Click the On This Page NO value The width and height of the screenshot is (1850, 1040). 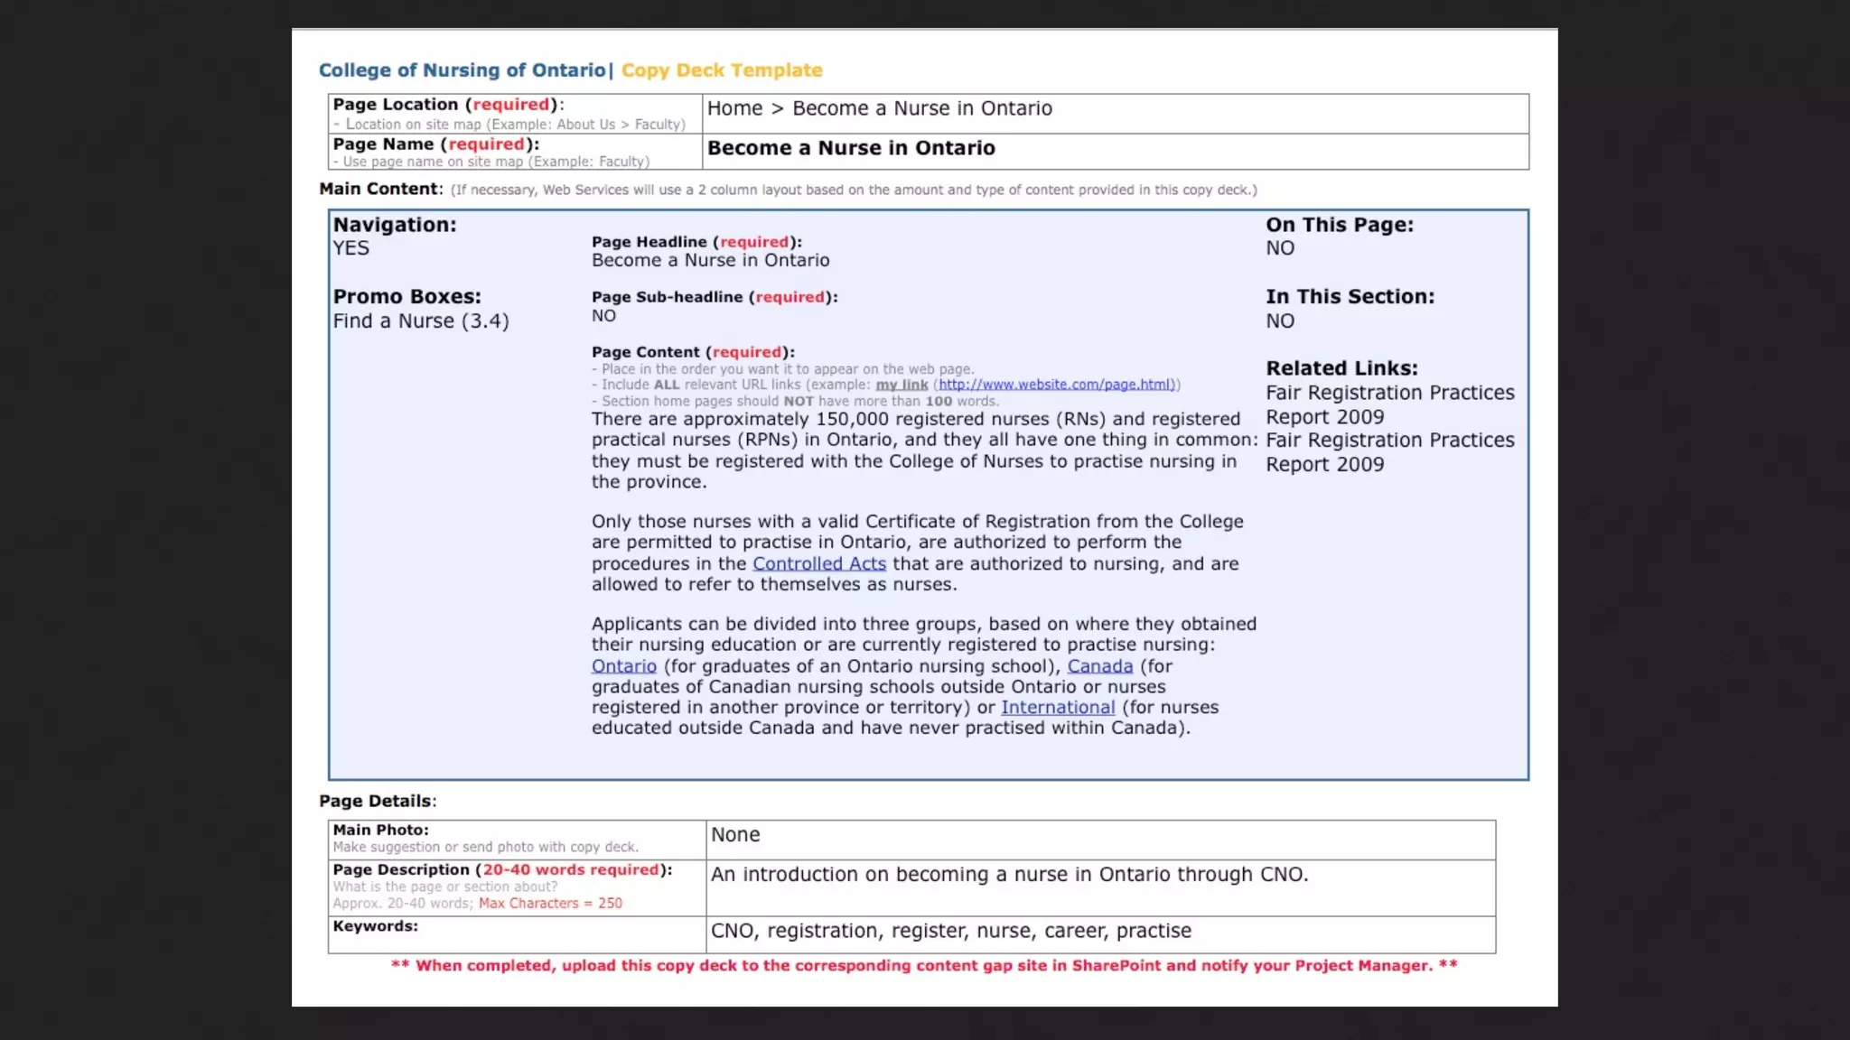[1279, 248]
